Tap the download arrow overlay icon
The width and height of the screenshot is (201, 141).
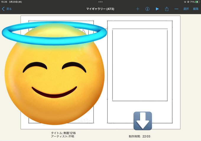[x=143, y=121]
